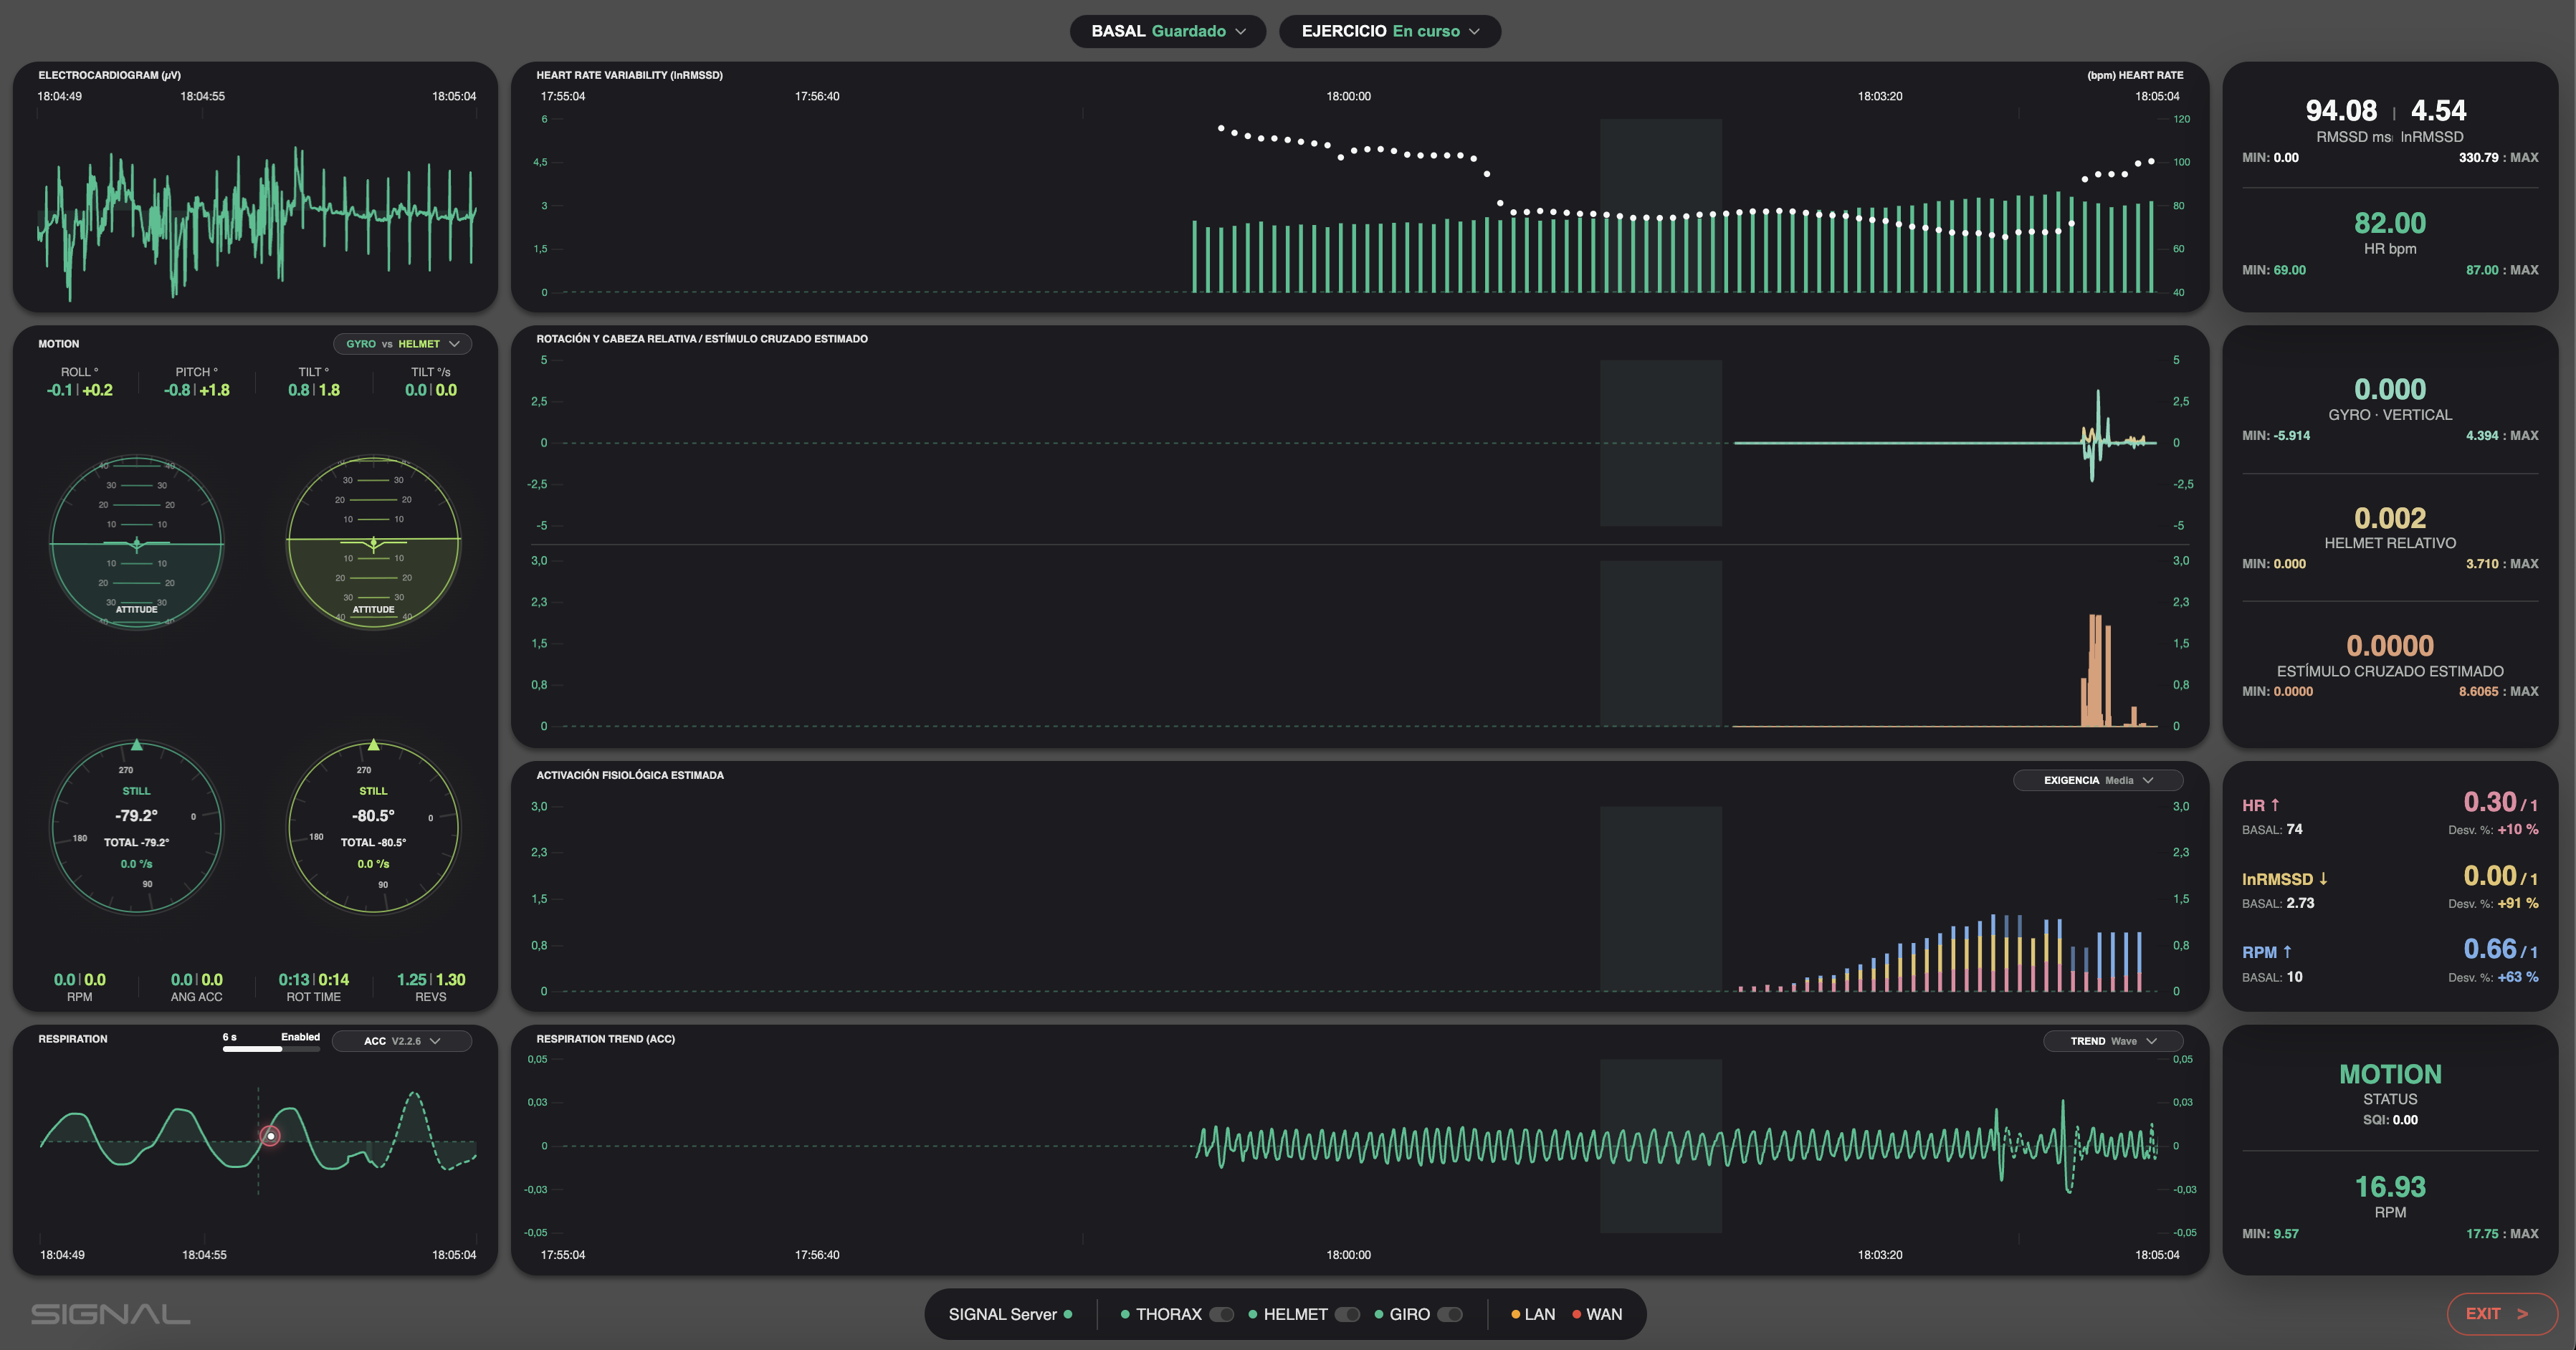2576x1350 pixels.
Task: Click the 94.08 RMSSD ms value
Action: pos(2341,110)
